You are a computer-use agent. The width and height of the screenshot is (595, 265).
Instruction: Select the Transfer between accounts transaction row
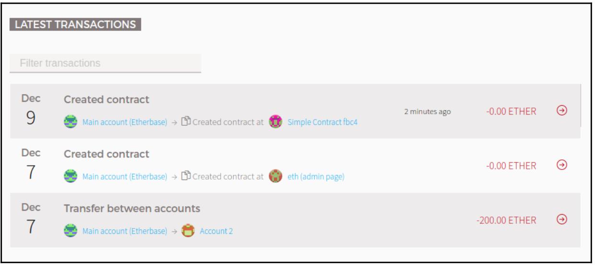click(x=295, y=220)
